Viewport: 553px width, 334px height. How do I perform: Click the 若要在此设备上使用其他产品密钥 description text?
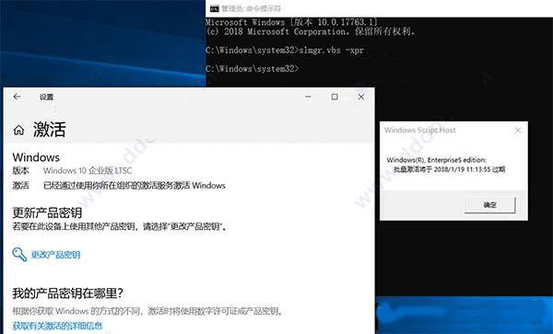pos(119,226)
